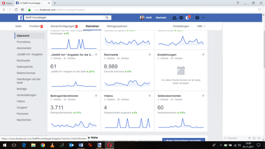The height and width of the screenshot is (149, 265).
Task: Click info icon on Seitenabonnenten card
Action: pos(203,96)
